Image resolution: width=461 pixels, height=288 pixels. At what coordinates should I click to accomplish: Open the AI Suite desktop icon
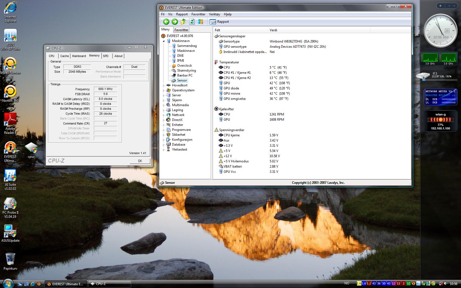(x=10, y=180)
